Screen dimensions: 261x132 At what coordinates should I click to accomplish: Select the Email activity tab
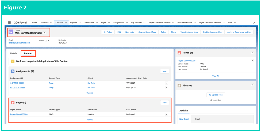[197, 119]
